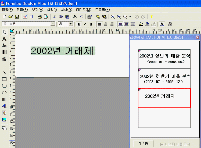Open the 편집(E) menu
This screenshot has height=148, width=201.
[22, 10]
